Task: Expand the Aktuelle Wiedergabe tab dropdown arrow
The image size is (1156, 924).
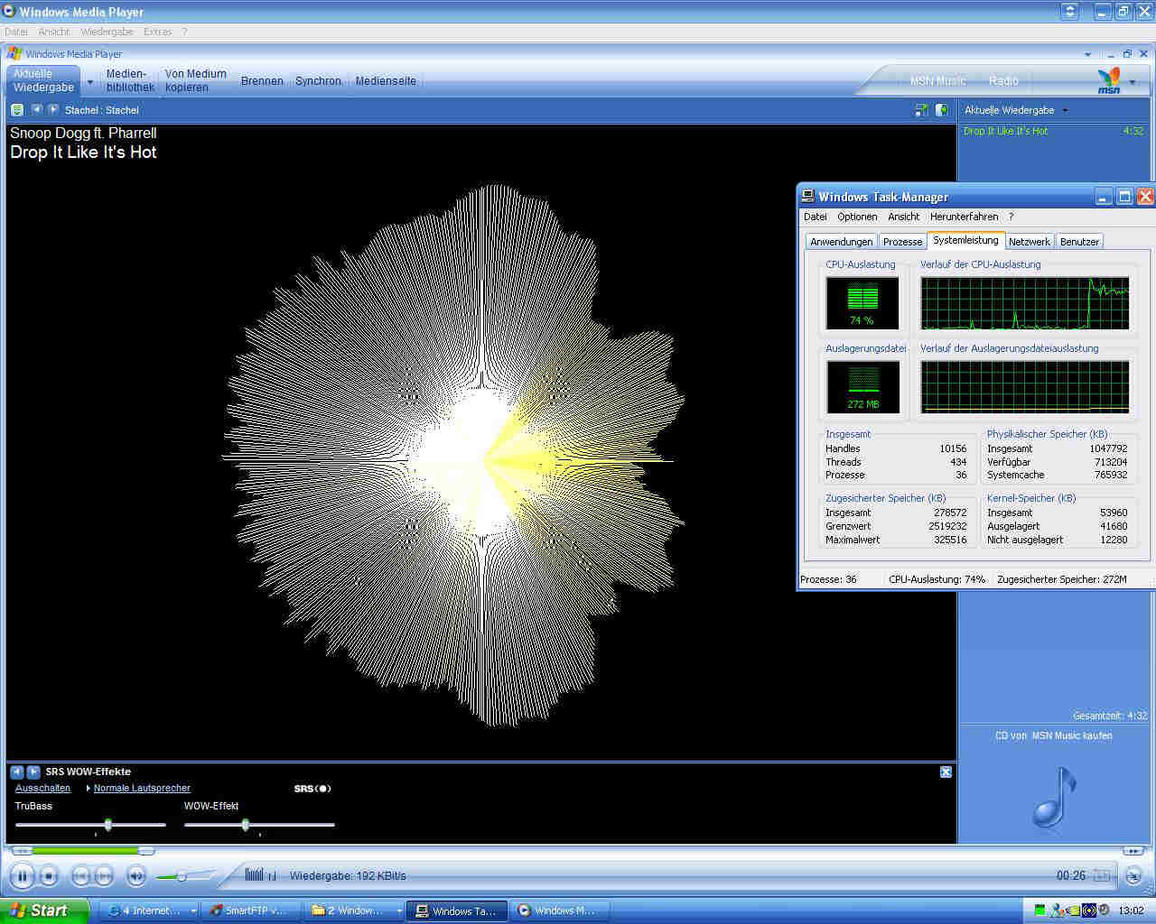Action: coord(89,81)
